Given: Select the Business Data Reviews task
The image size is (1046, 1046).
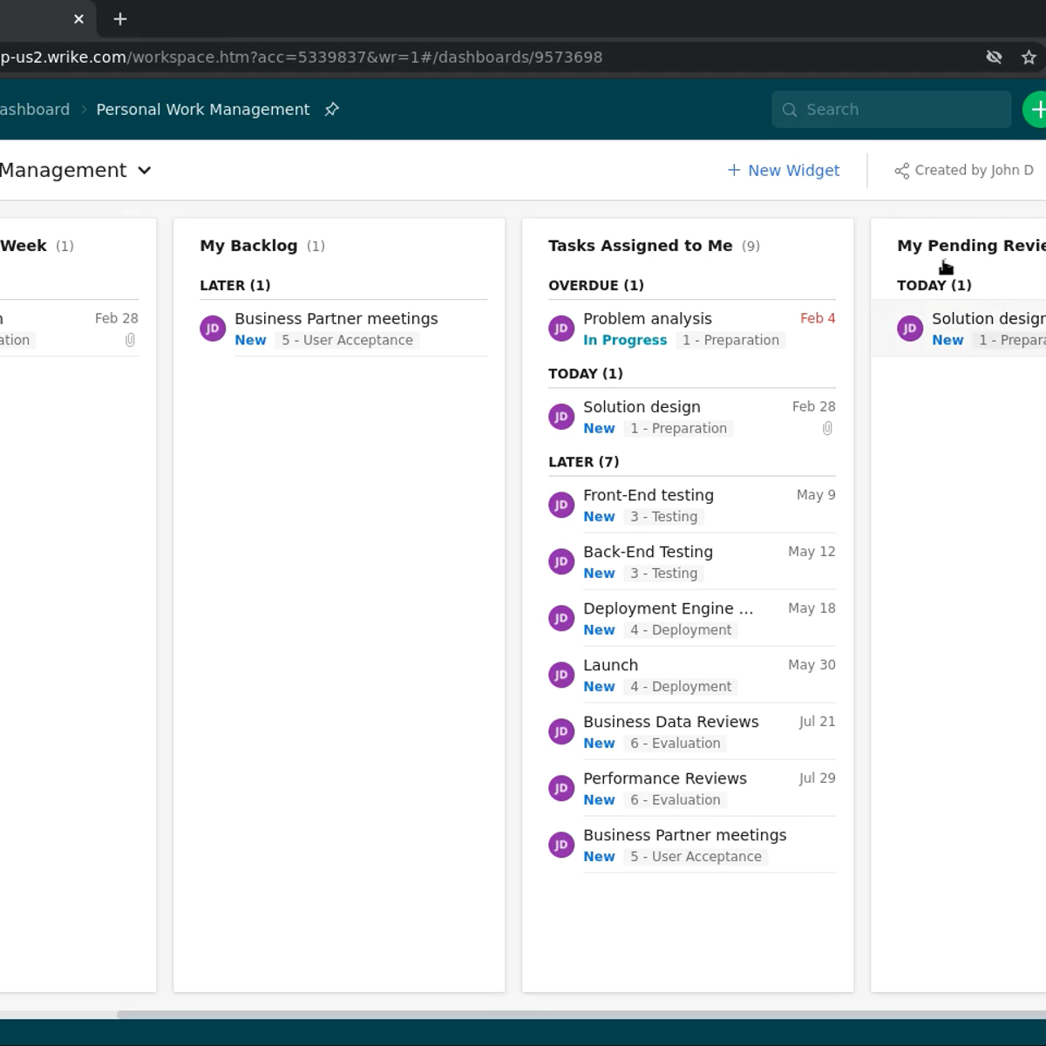Looking at the screenshot, I should [x=670, y=722].
